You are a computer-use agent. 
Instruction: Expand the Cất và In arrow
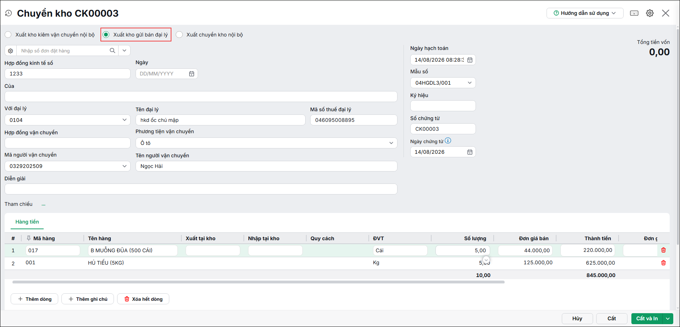point(668,318)
